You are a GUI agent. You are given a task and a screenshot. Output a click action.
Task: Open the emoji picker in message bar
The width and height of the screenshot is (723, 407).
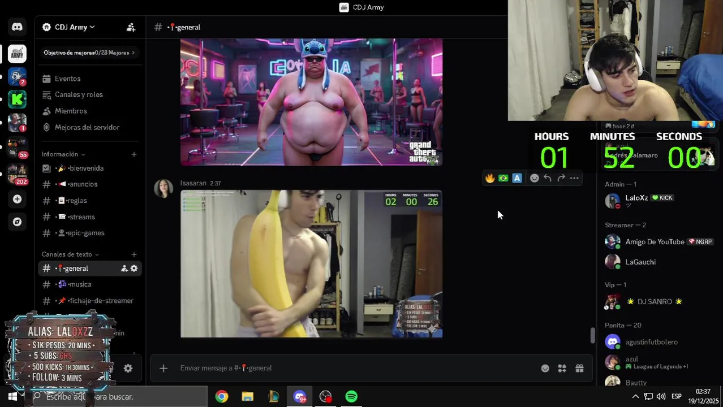tap(545, 369)
